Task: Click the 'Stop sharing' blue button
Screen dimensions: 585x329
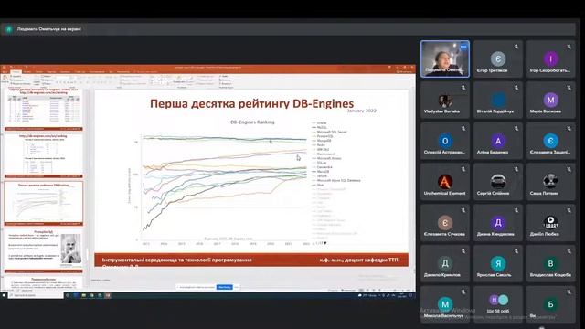Action: [x=225, y=287]
